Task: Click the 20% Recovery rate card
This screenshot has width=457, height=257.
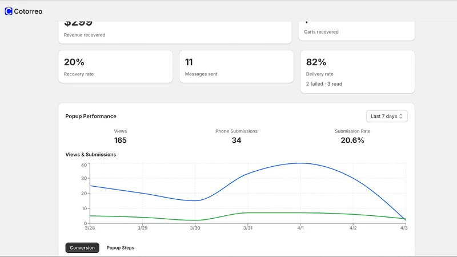Action: (x=115, y=67)
